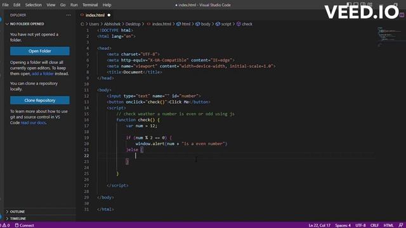
Task: Change the CRLF end-of-line sequence
Action: [374, 225]
